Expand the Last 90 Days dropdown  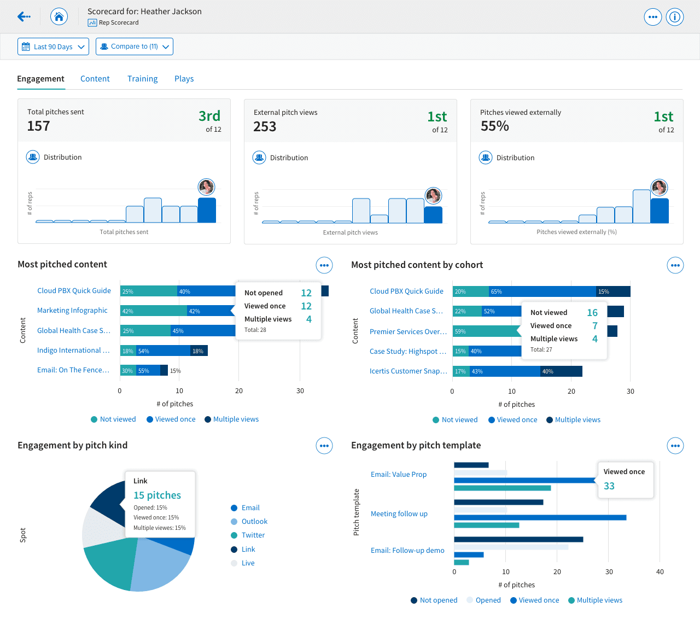53,46
